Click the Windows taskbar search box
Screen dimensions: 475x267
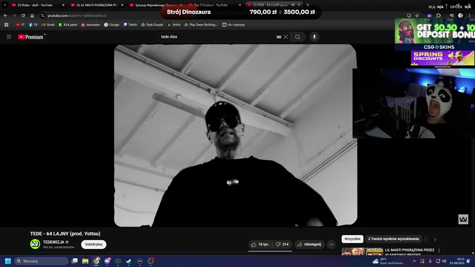[x=42, y=261]
